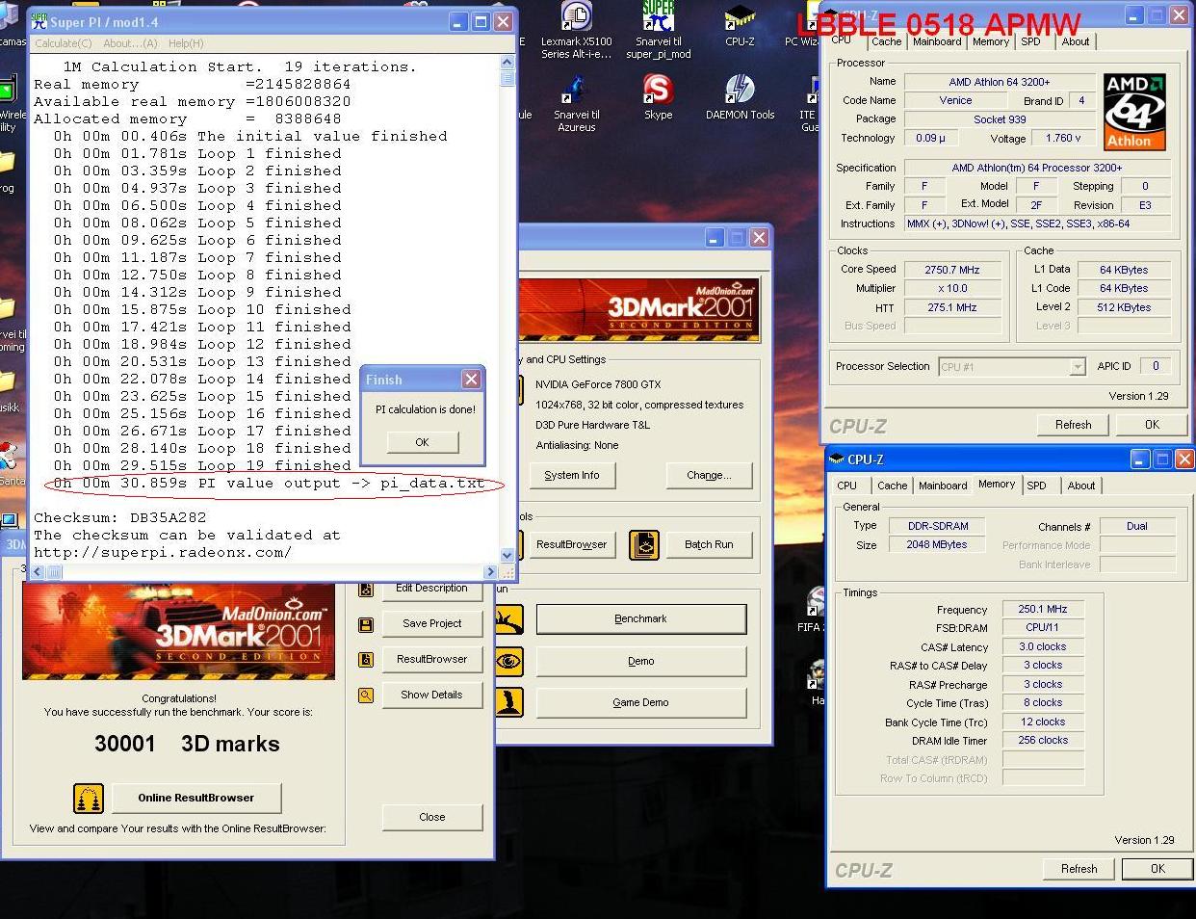This screenshot has height=919, width=1196.
Task: Click the eye icon beside Demo
Action: 508,660
